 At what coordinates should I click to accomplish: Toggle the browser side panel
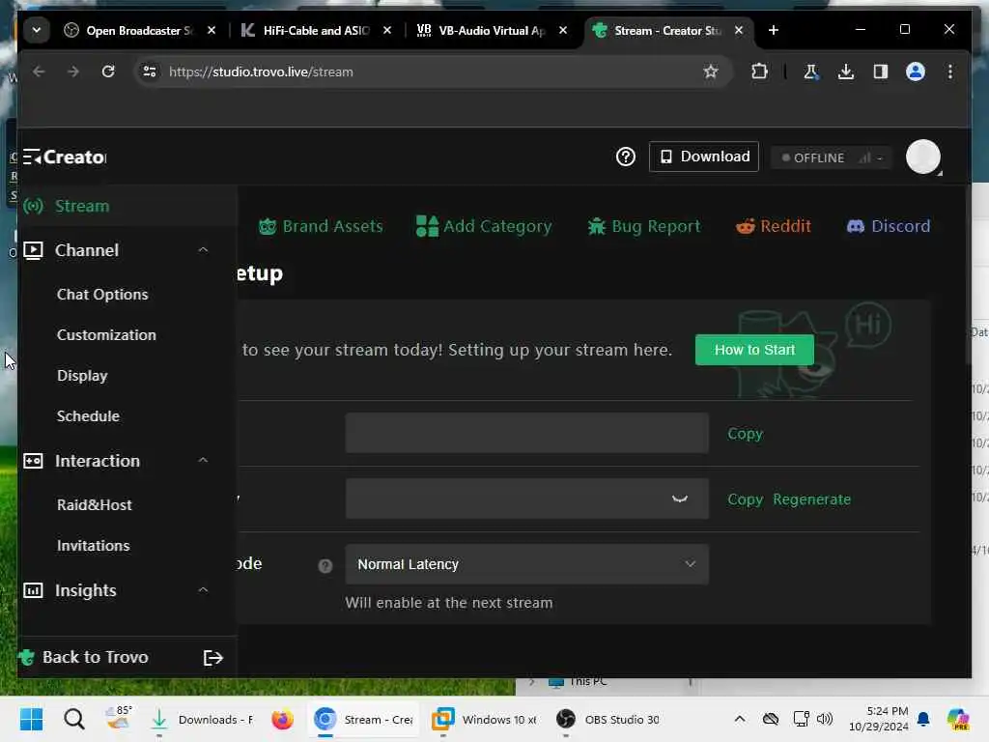click(881, 71)
